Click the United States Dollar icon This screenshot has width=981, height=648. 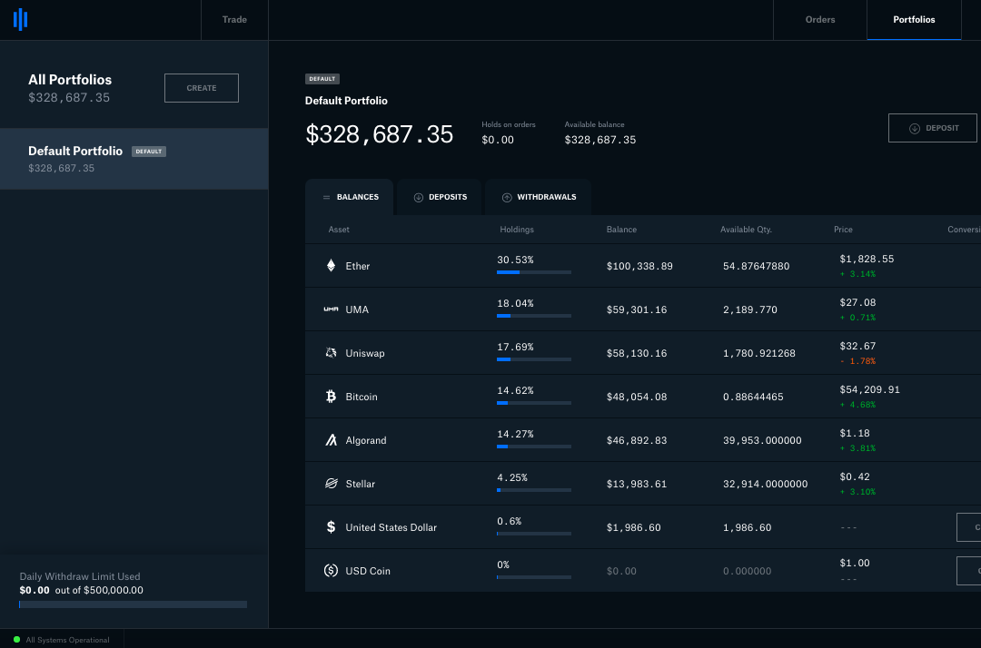pyautogui.click(x=331, y=526)
